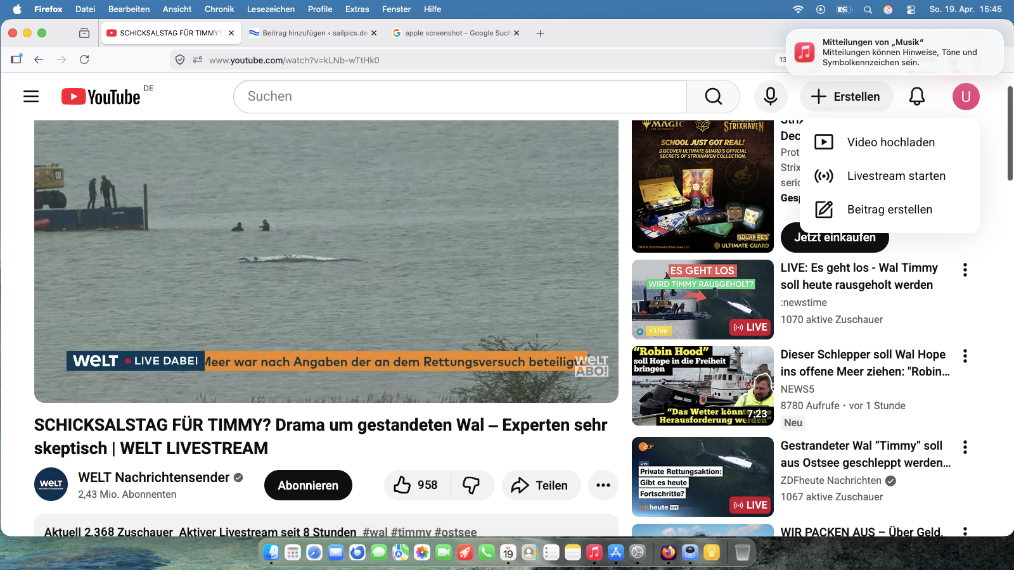The image size is (1014, 570).
Task: Click the Teilen share button
Action: 540,485
